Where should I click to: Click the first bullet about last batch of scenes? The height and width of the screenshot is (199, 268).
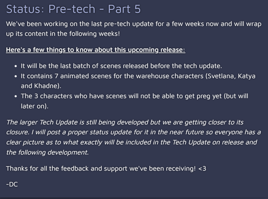point(121,66)
